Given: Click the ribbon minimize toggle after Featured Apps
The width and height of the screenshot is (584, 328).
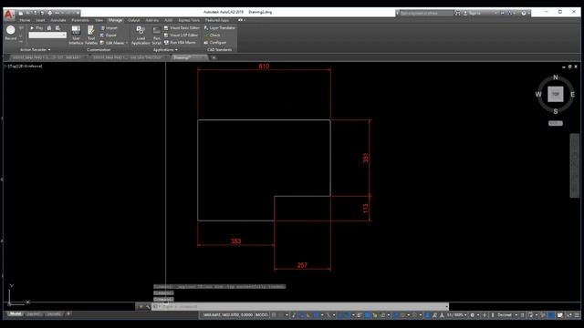Looking at the screenshot, I should 241,20.
